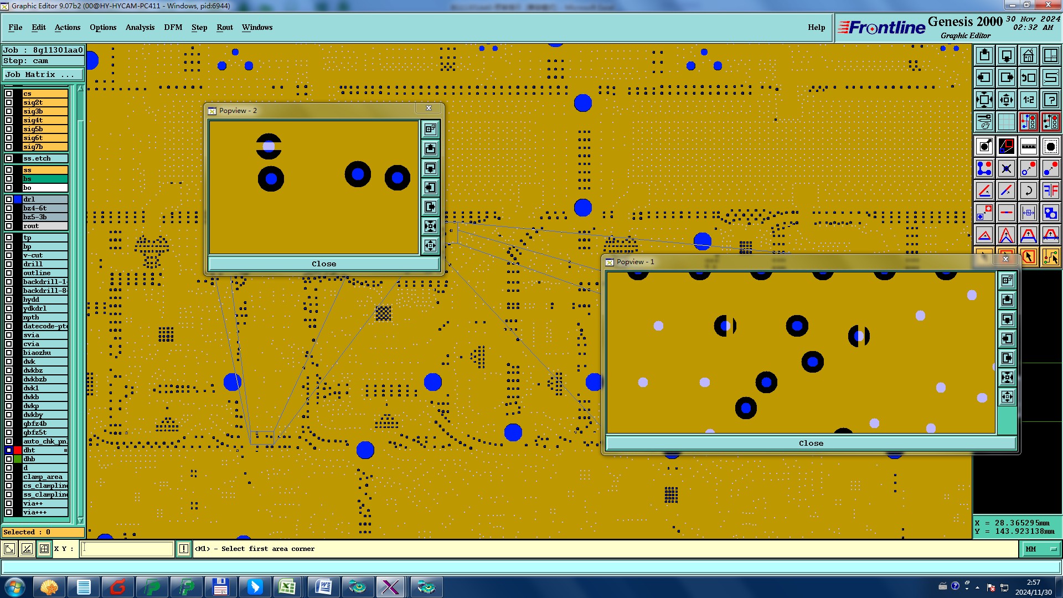Click the pan down view icon
Image resolution: width=1063 pixels, height=598 pixels.
pos(1007,55)
